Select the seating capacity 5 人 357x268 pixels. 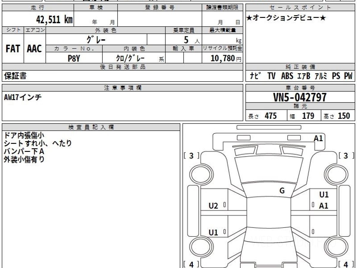click(x=191, y=40)
